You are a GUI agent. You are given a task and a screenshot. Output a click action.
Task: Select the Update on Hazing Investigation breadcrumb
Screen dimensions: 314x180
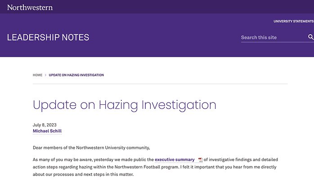click(x=76, y=75)
